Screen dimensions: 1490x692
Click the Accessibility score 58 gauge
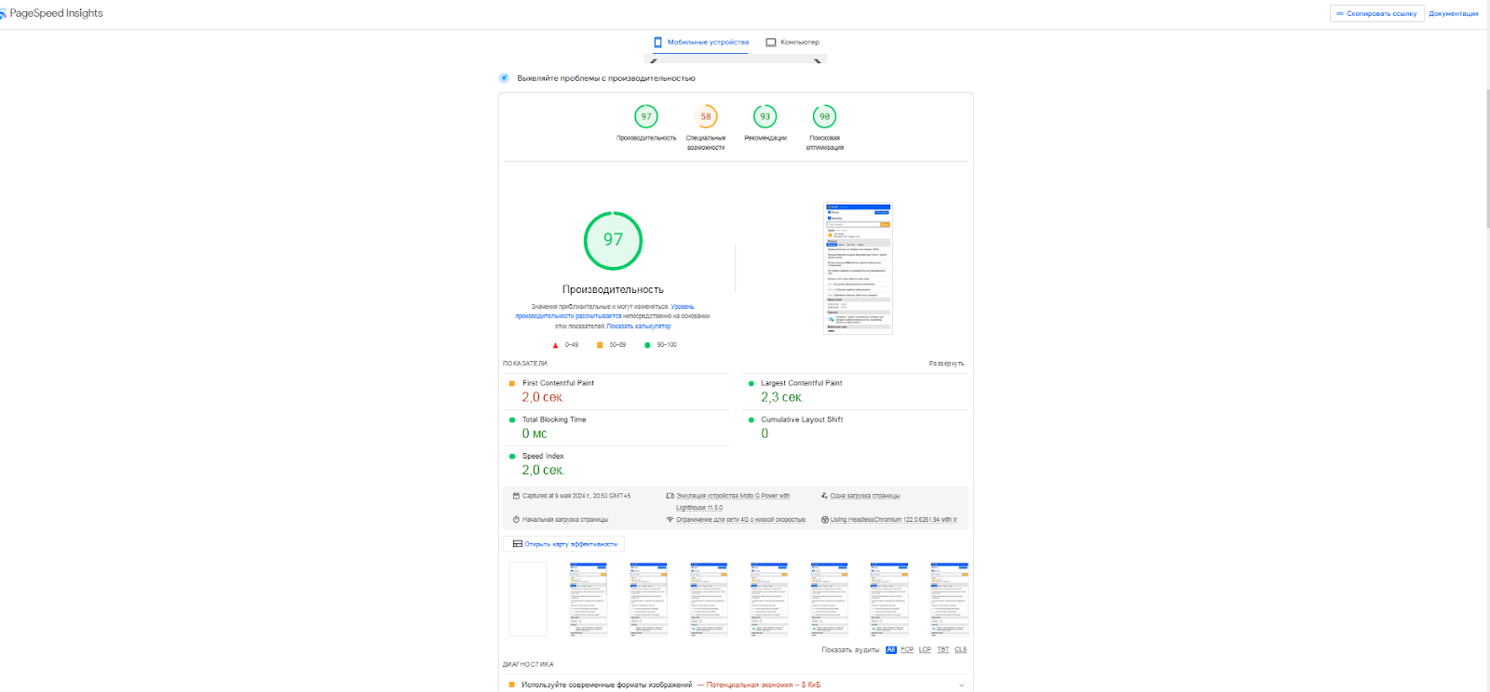(706, 116)
